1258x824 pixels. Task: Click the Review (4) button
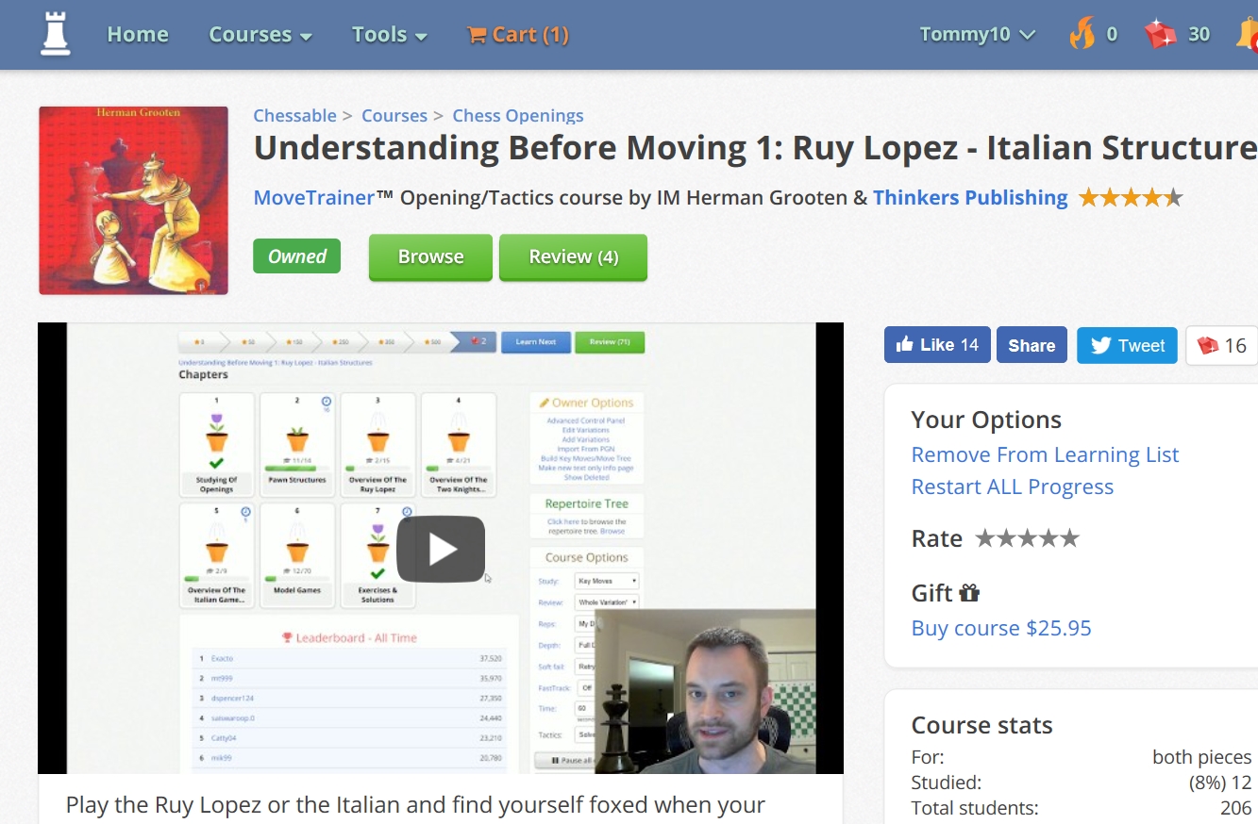573,257
